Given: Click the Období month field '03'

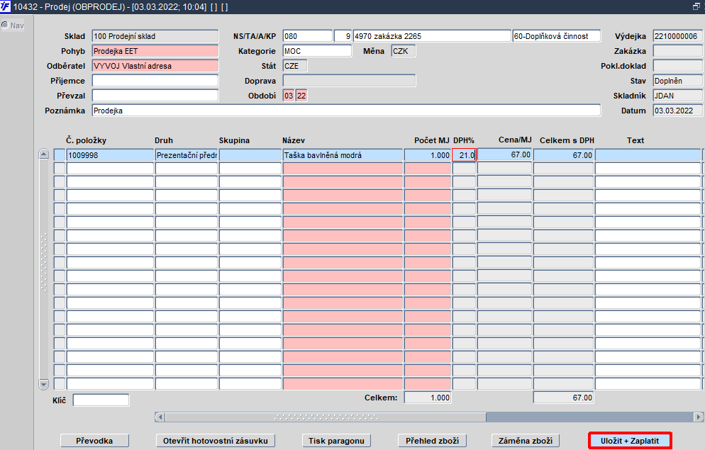Looking at the screenshot, I should 289,95.
